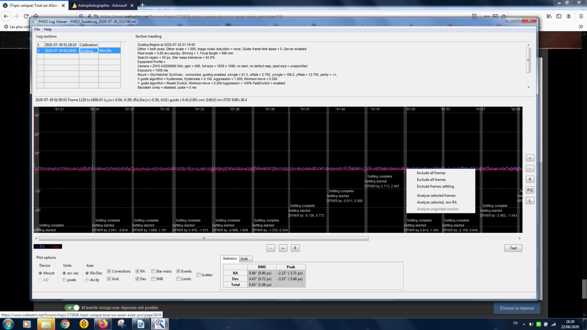
Task: Select RA/Dec axes radio button
Action: [87, 273]
